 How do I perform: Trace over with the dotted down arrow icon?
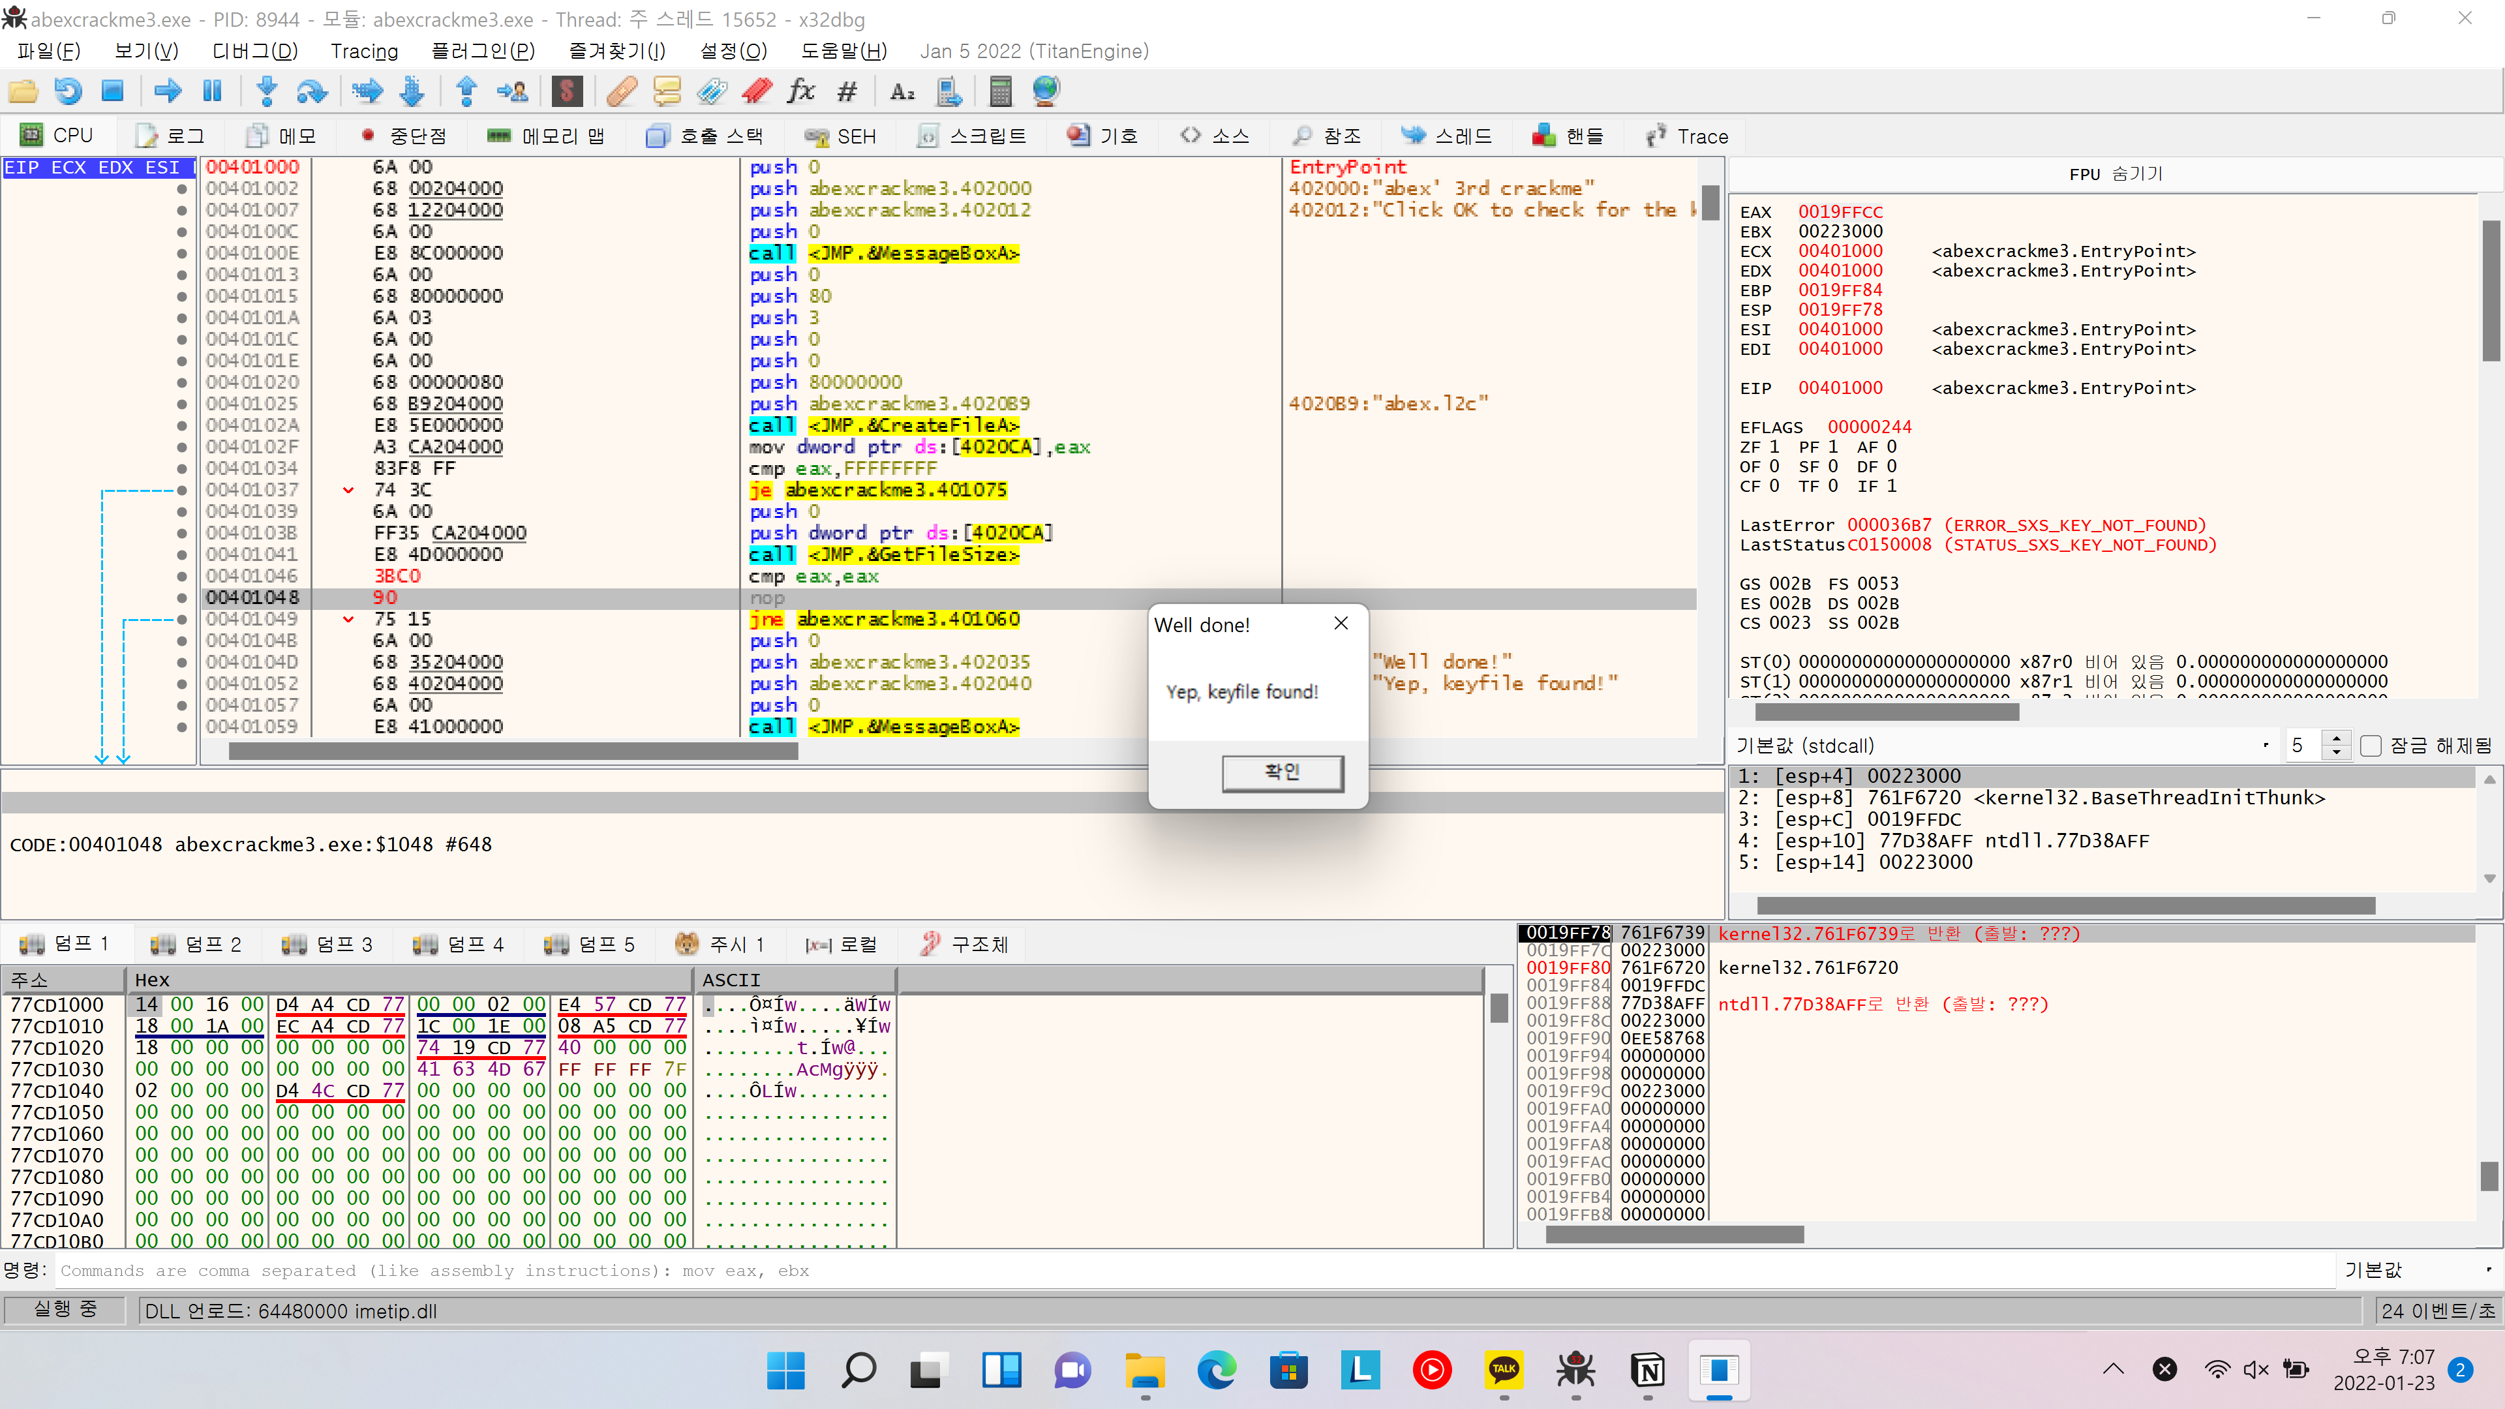click(412, 91)
